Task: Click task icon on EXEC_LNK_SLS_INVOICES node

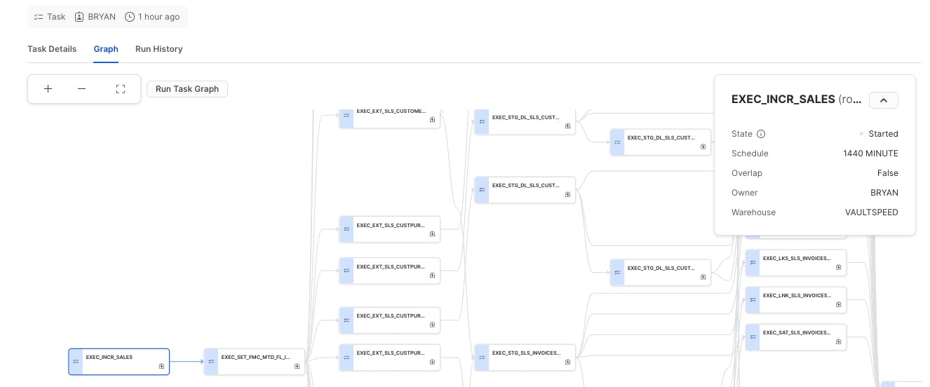Action: [753, 300]
